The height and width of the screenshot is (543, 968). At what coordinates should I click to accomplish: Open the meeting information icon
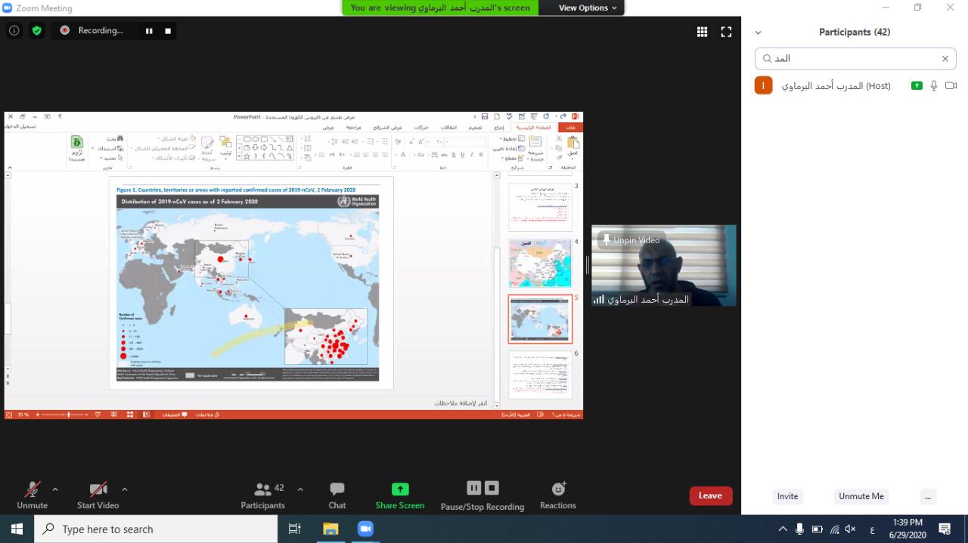tap(14, 31)
